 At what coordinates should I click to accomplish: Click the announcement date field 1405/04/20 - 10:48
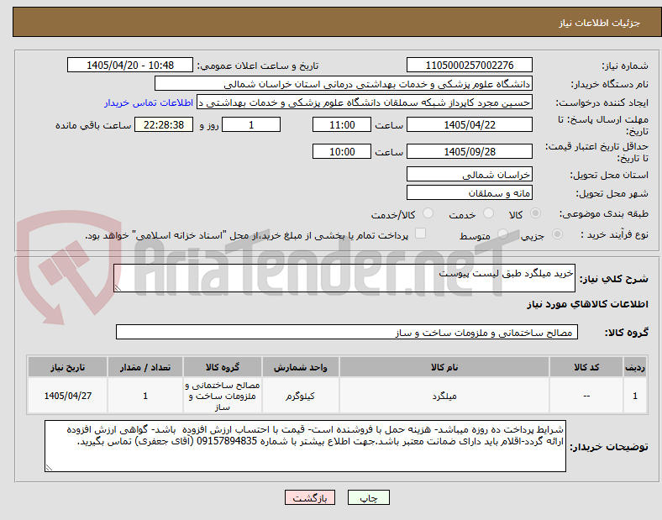click(130, 65)
